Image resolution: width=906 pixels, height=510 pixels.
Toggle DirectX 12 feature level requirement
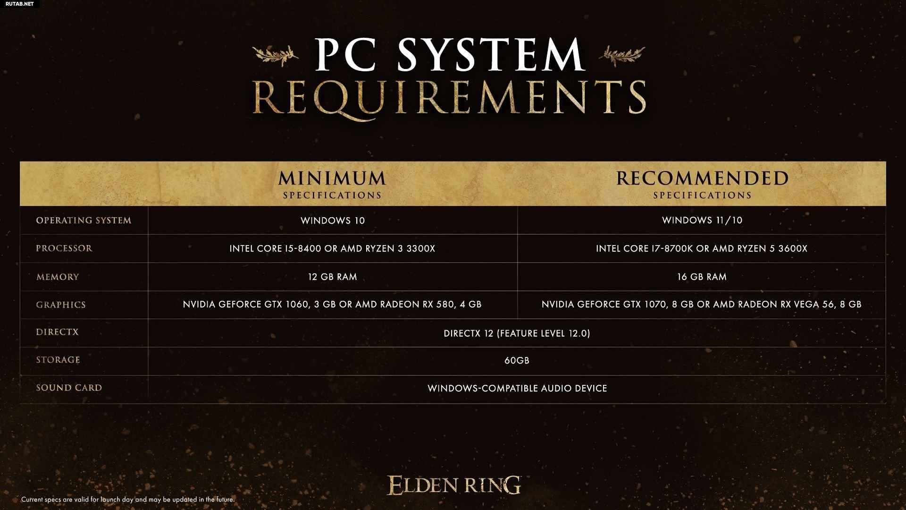point(517,333)
